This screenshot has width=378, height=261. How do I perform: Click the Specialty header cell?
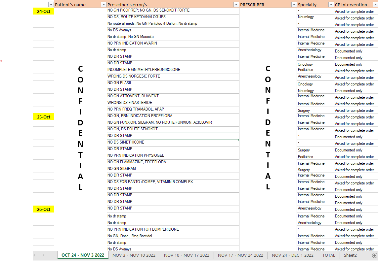pyautogui.click(x=315, y=5)
